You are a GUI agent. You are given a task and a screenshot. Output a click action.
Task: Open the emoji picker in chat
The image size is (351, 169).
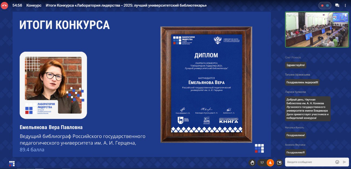(x=337, y=162)
